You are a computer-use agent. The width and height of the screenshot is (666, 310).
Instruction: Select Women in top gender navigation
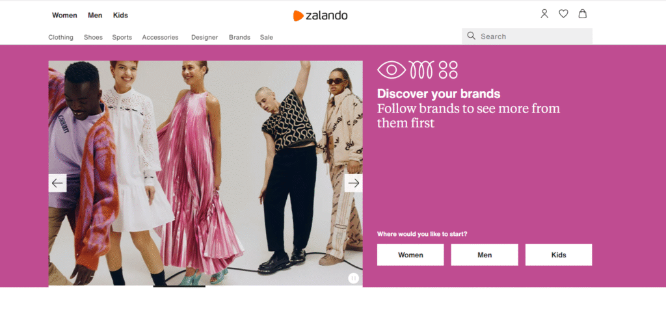[x=64, y=16]
